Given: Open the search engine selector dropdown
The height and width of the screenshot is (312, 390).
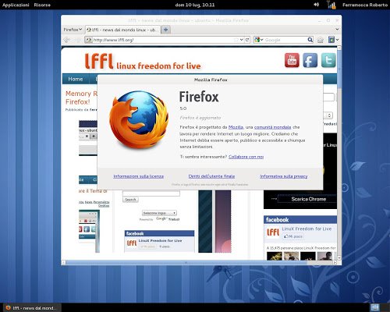Looking at the screenshot, I should 259,40.
